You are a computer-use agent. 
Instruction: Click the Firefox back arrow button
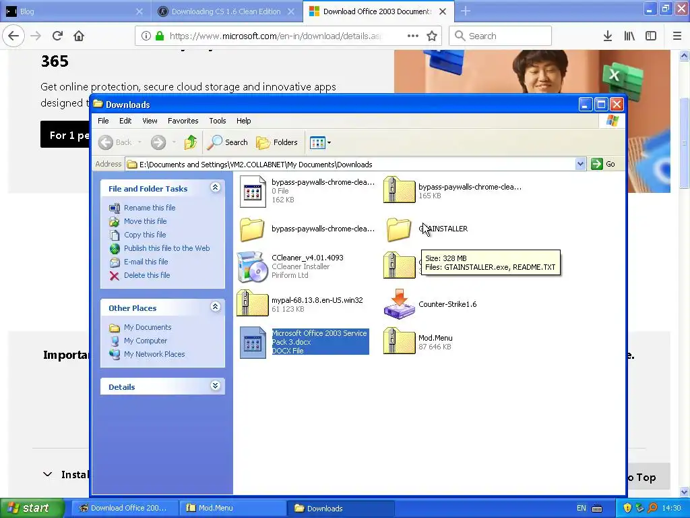(x=13, y=36)
